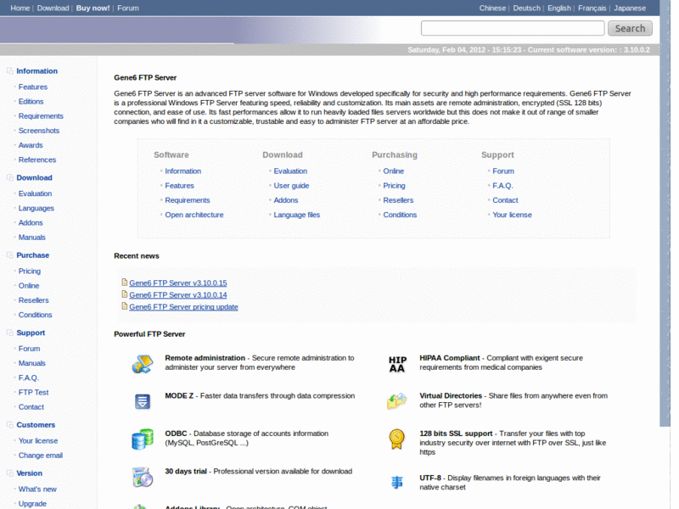Viewport: 679px width, 509px height.
Task: Click F.A.Q. under Support column
Action: click(x=502, y=186)
